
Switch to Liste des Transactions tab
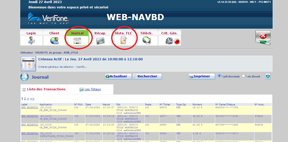click(46, 89)
